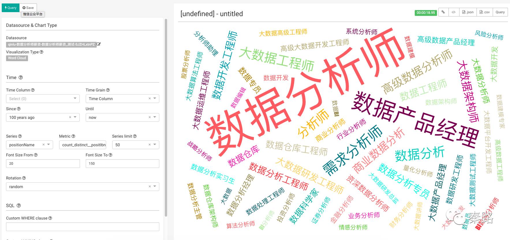
Task: Expand the Series dropdown arrow
Action: point(49,145)
